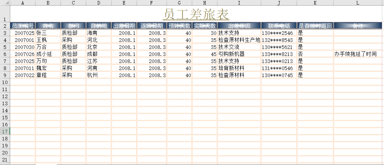Select column header G
This screenshot has height=165, width=384.
[x=179, y=3]
